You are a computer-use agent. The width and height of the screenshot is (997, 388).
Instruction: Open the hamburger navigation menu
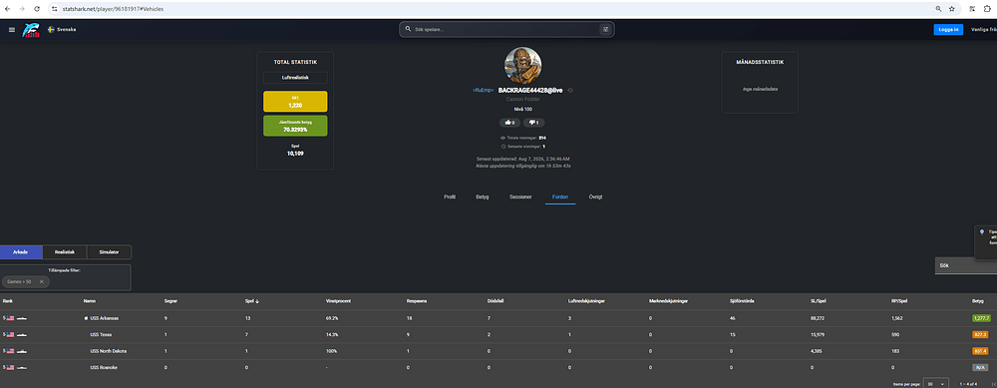pos(11,30)
